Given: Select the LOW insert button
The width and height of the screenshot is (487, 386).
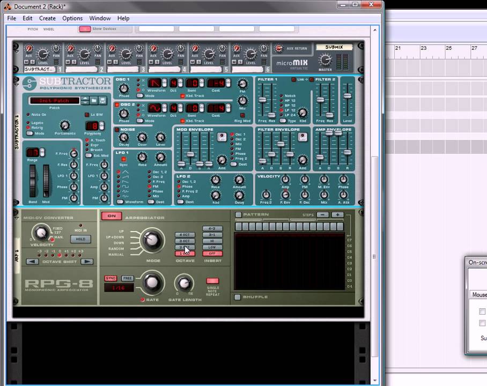Looking at the screenshot, I should coord(212,247).
